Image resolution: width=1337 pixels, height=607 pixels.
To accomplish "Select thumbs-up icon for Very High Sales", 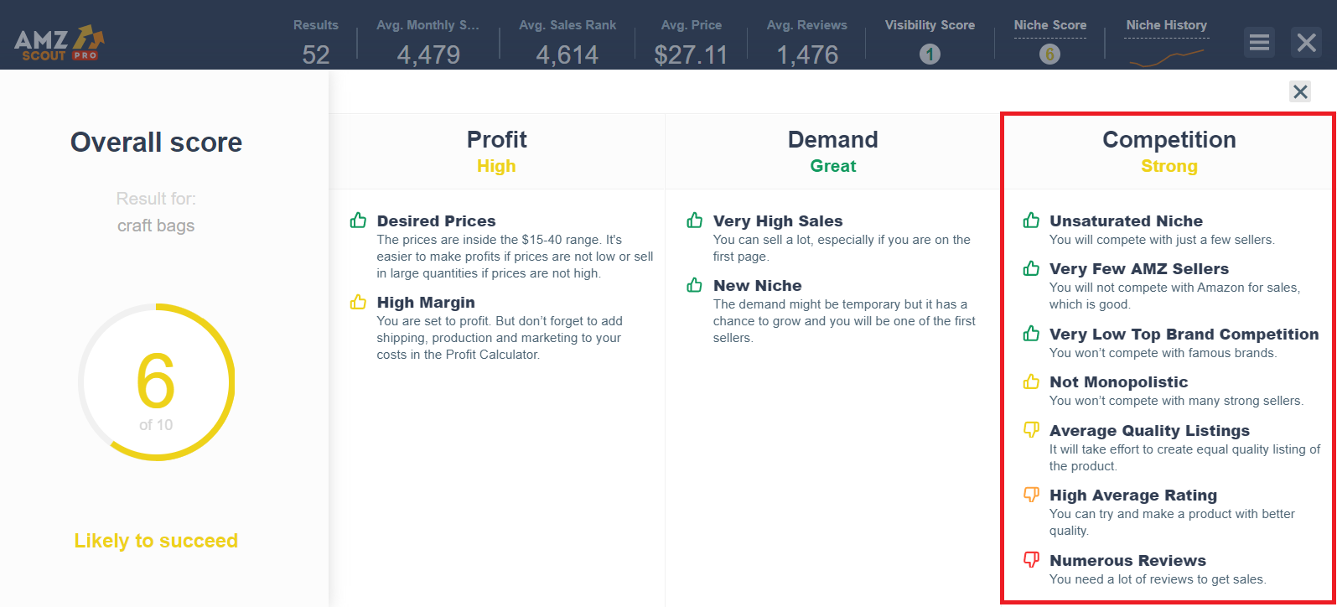I will click(x=695, y=220).
